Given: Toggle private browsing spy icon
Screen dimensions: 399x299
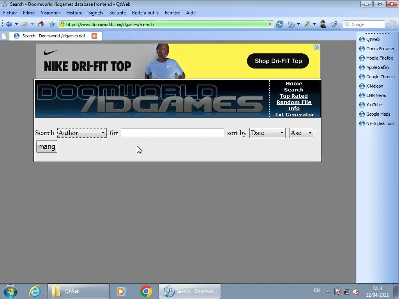Looking at the screenshot, I should pos(323,25).
